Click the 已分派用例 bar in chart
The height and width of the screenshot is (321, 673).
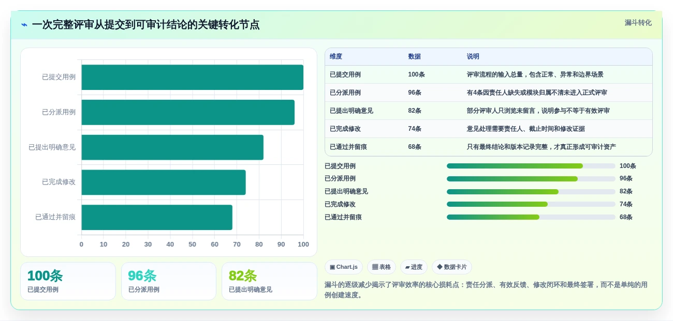pos(188,112)
